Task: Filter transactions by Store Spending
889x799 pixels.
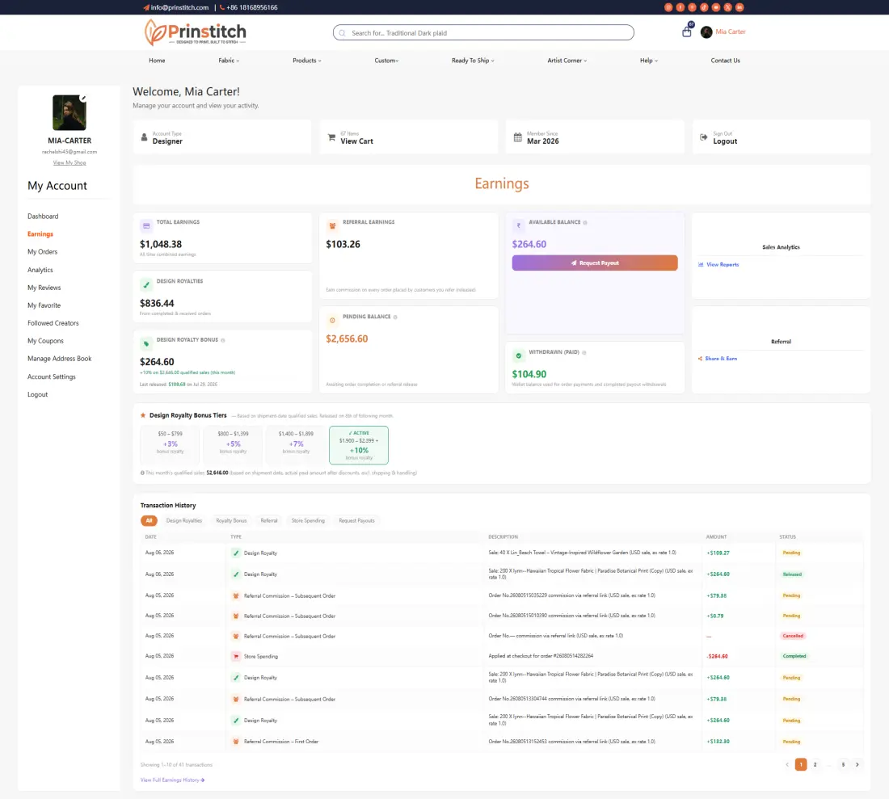Action: click(x=308, y=521)
